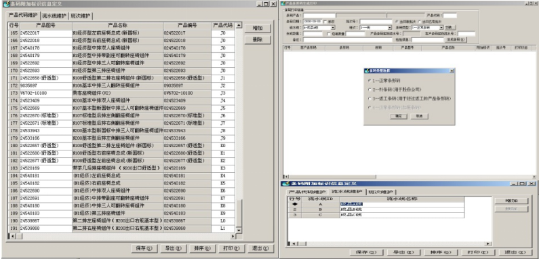
Task: Click product code cell L1 in row 191
Action: pyautogui.click(x=223, y=228)
